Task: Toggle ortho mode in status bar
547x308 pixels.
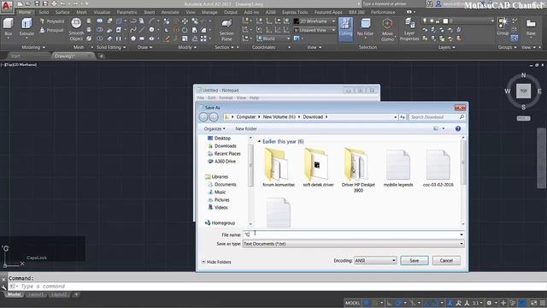Action: pos(390,303)
